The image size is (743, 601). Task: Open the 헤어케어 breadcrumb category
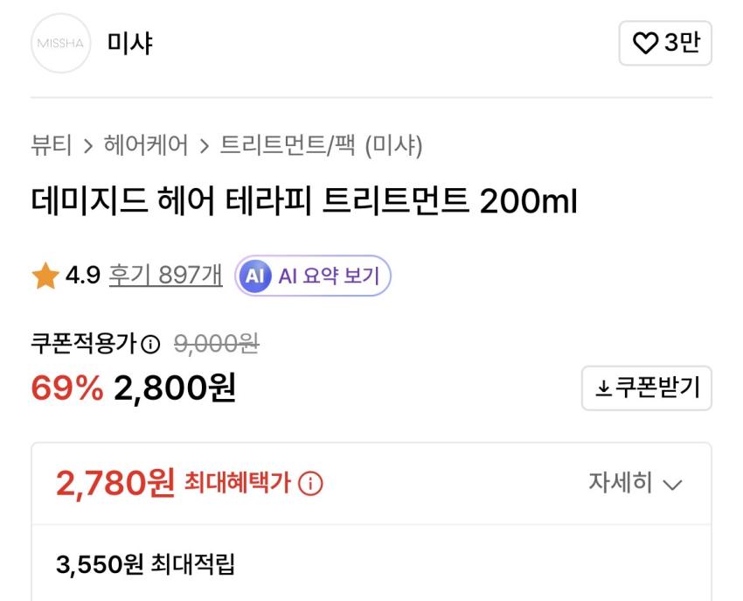145,144
